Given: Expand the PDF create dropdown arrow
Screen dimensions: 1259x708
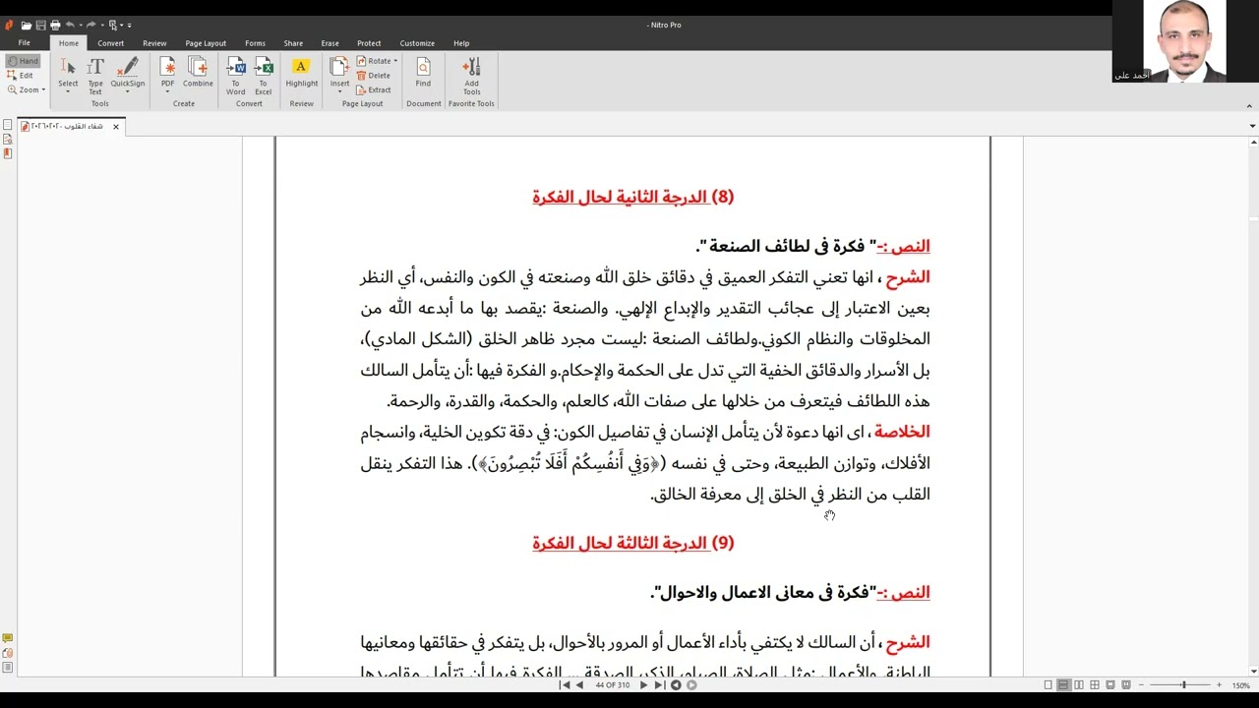Looking at the screenshot, I should (167, 91).
